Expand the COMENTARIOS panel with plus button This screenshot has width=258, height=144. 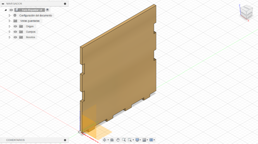[65, 140]
